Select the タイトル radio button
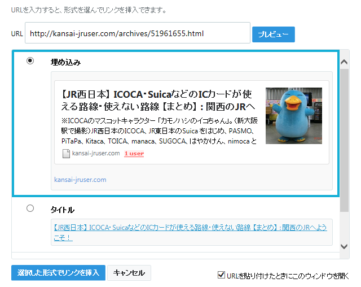The image size is (361, 287). pos(30,208)
